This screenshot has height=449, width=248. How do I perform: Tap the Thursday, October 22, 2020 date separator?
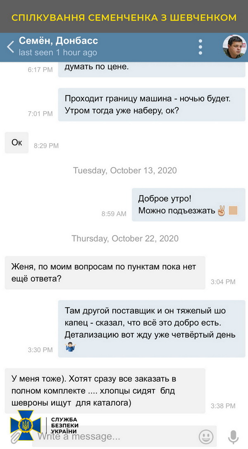click(x=125, y=238)
